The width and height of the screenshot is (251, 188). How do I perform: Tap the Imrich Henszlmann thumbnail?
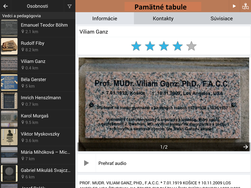9,101
